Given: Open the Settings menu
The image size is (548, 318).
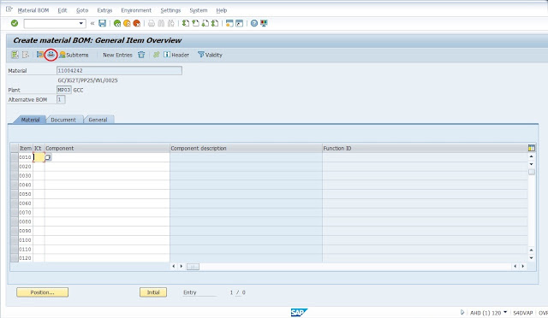Looking at the screenshot, I should [x=170, y=10].
